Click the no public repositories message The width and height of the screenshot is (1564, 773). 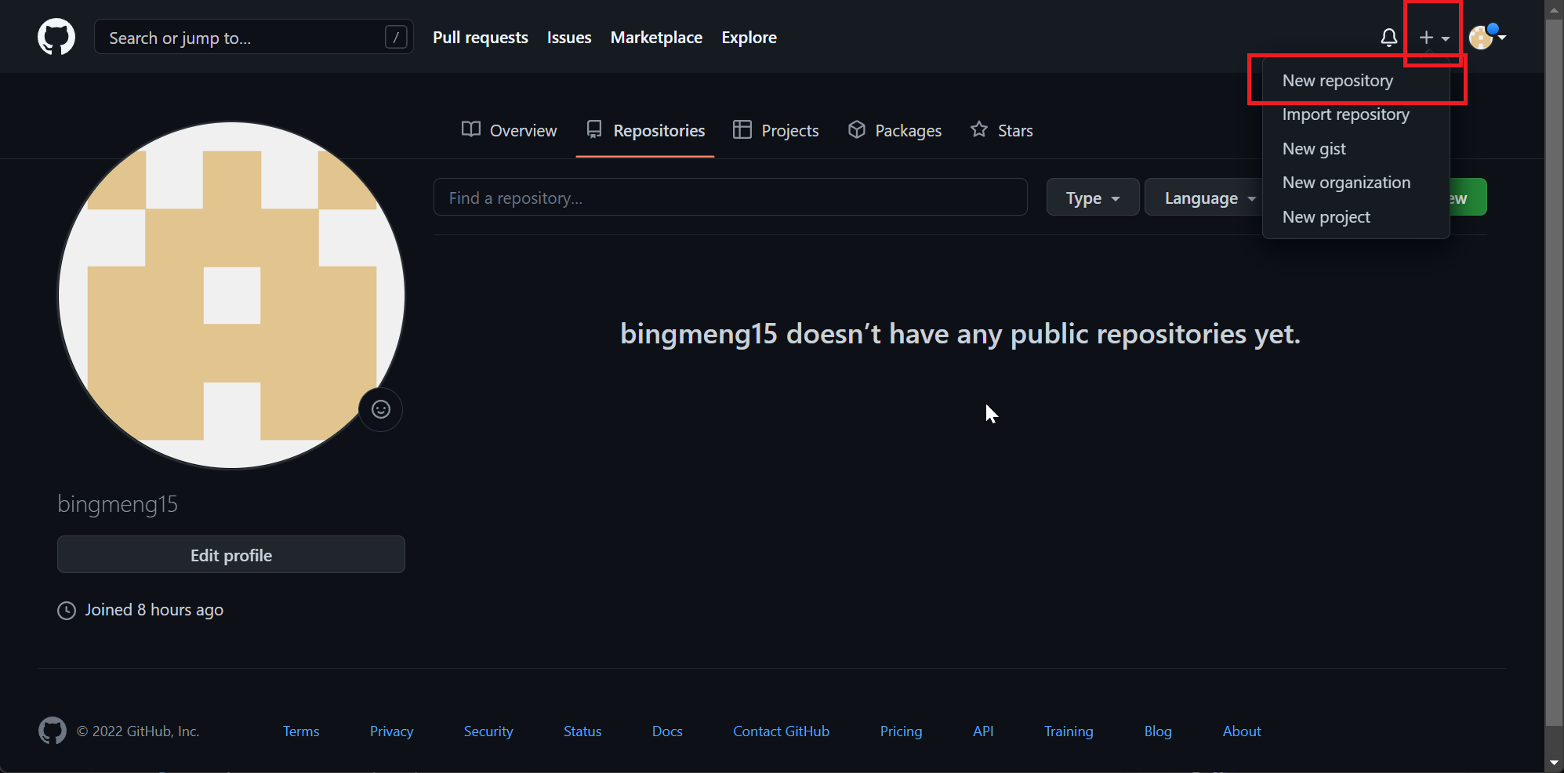pyautogui.click(x=960, y=334)
